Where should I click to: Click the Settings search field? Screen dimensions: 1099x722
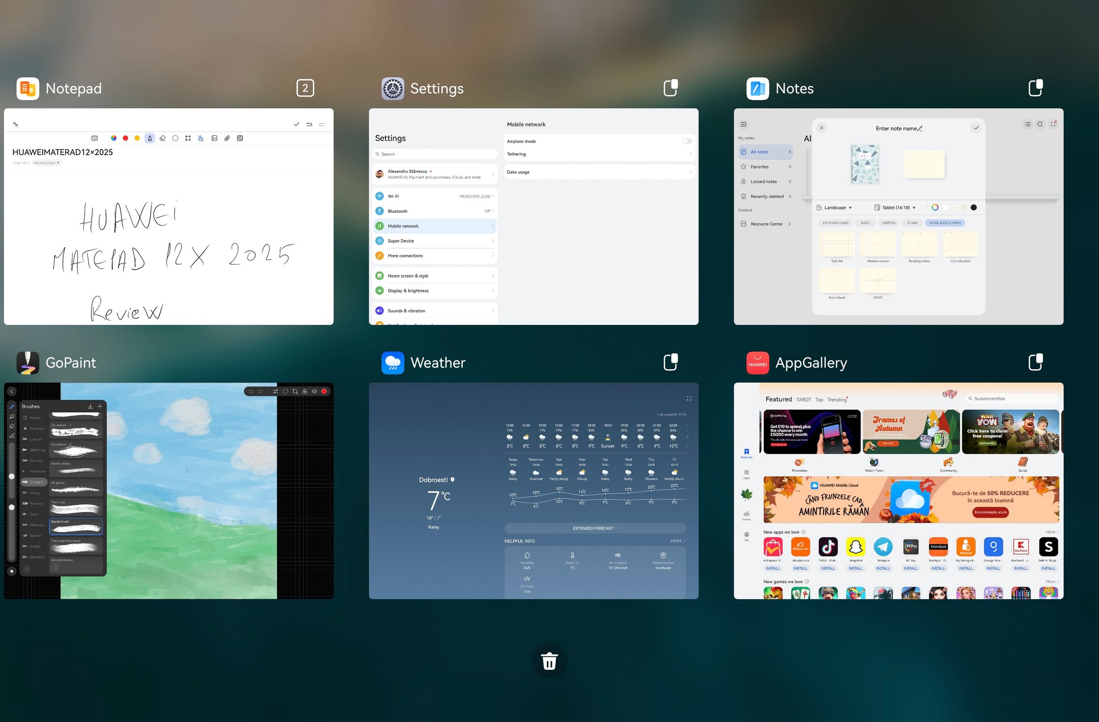tap(434, 154)
